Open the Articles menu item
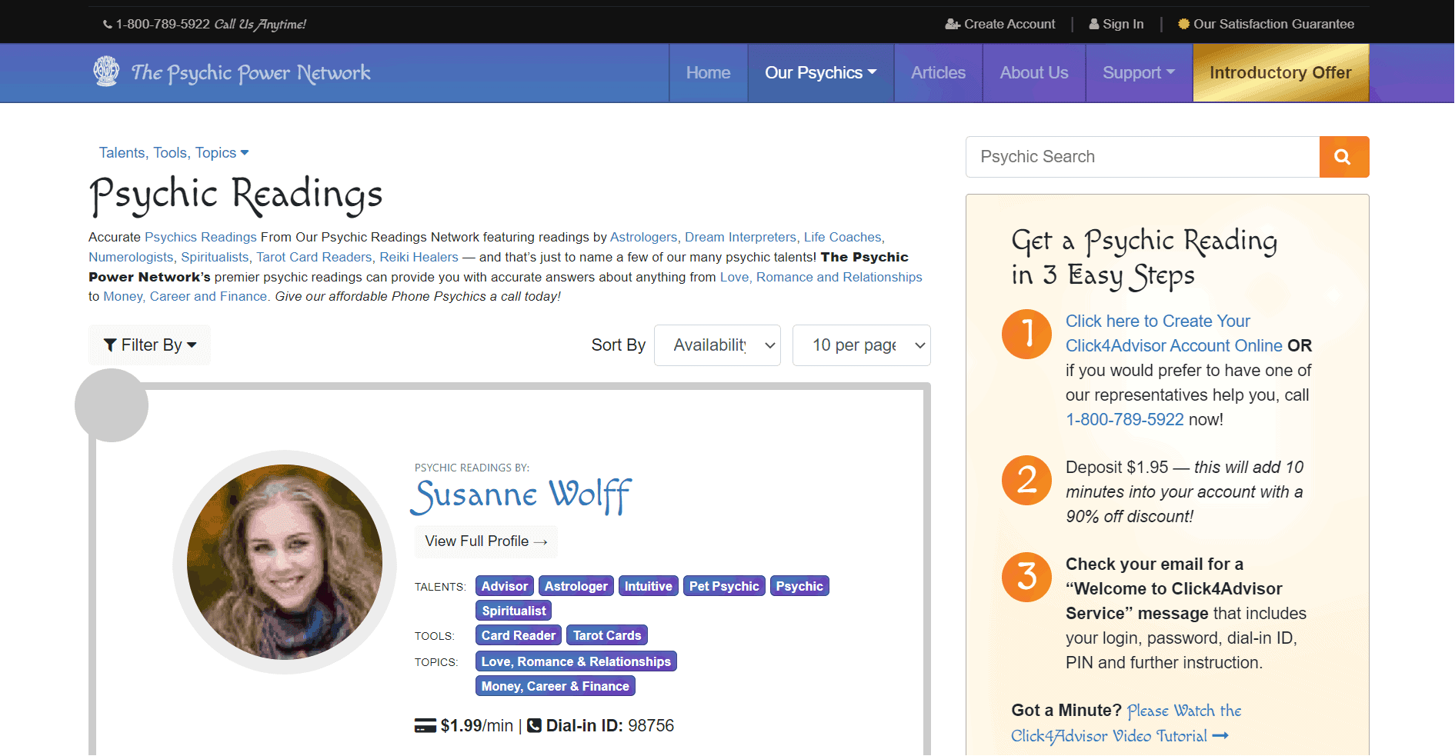Screen dimensions: 1455x756 pyautogui.click(x=938, y=73)
